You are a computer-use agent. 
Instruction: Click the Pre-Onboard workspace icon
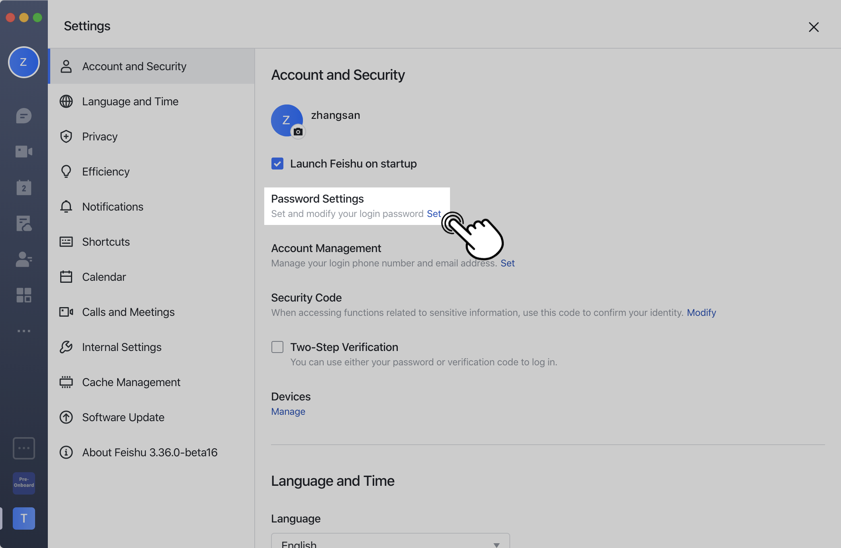coord(24,483)
